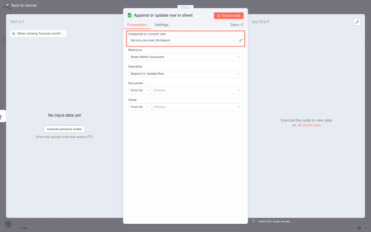
Task: Click the lightbulb feedback icon
Action: coord(254,221)
